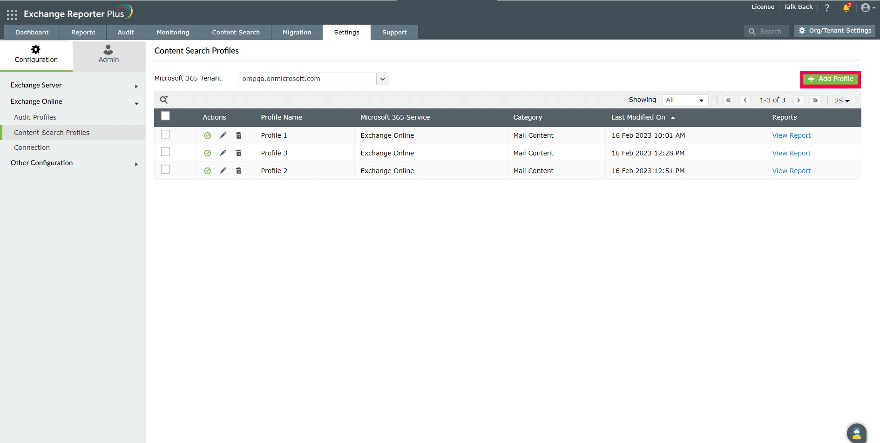Open the Microsoft 365 Tenant dropdown
The width and height of the screenshot is (880, 443).
(x=382, y=79)
